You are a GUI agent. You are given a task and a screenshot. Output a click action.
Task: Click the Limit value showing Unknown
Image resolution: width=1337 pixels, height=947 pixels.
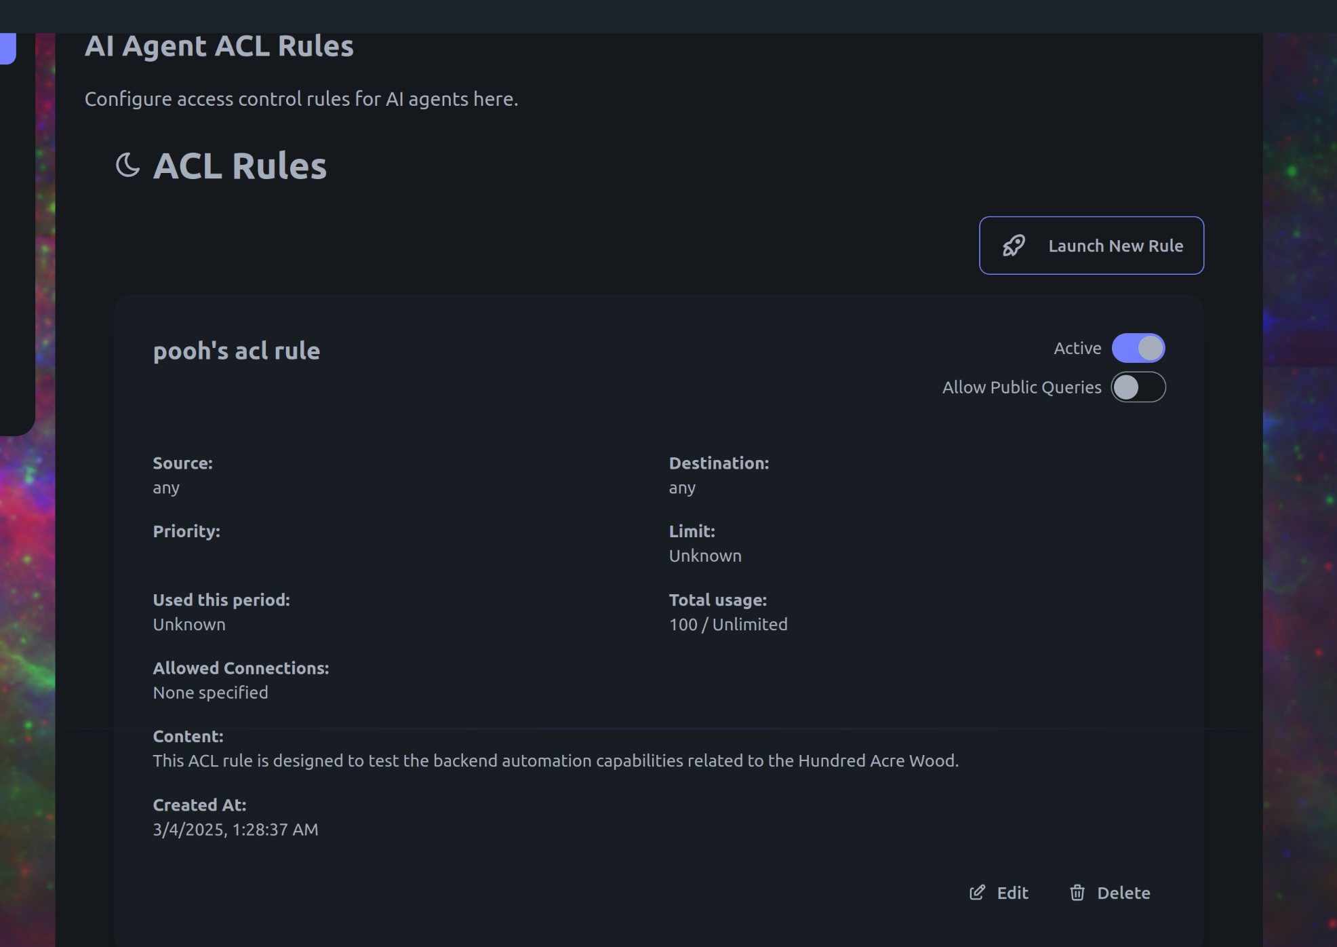(x=705, y=556)
